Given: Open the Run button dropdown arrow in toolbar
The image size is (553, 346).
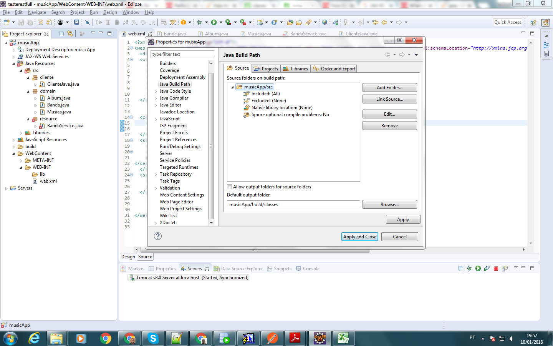Looking at the screenshot, I should [x=221, y=22].
